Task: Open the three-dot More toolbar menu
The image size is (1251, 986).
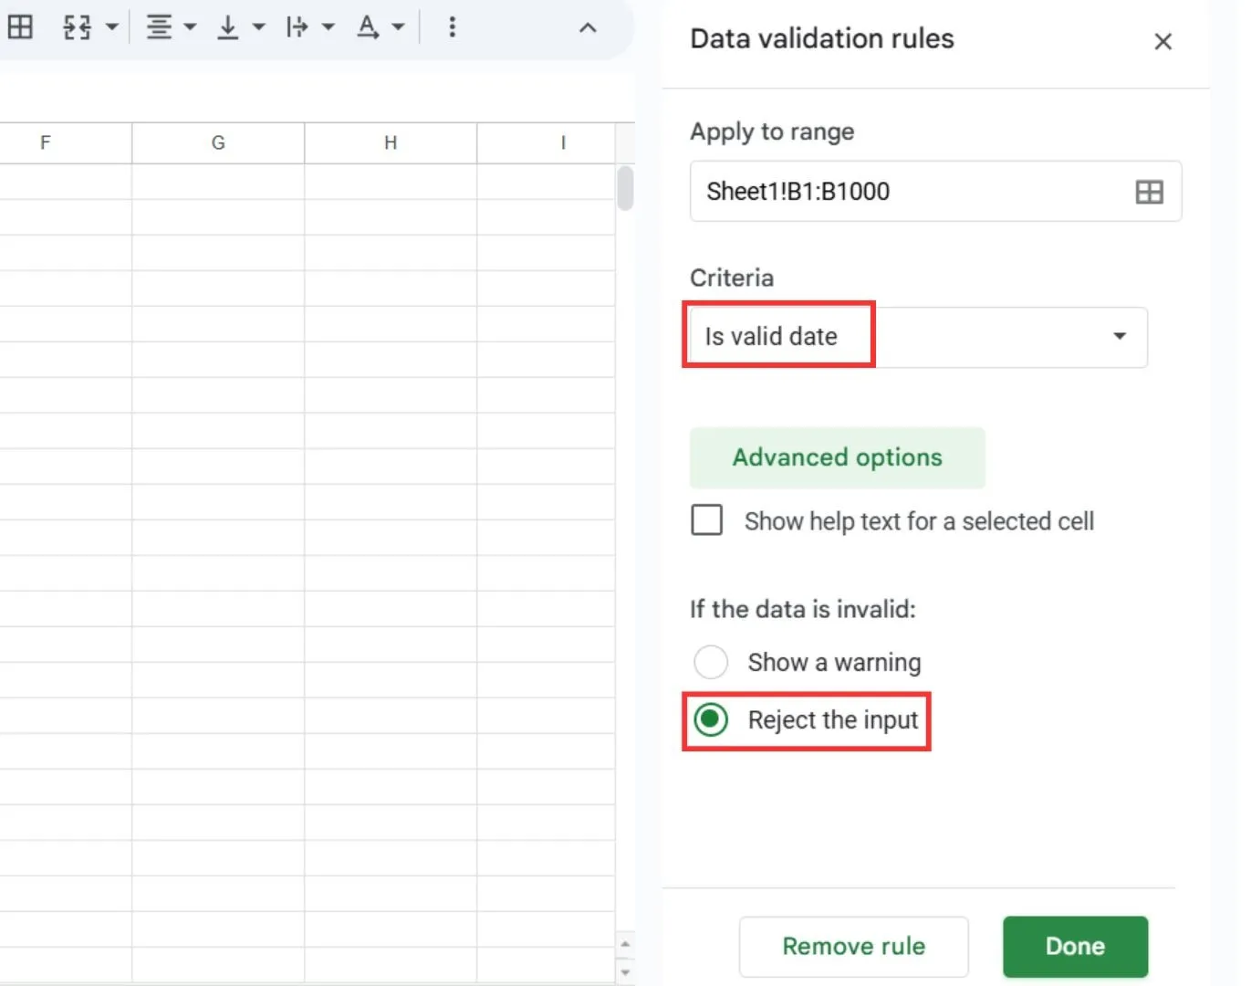Action: pos(452,26)
